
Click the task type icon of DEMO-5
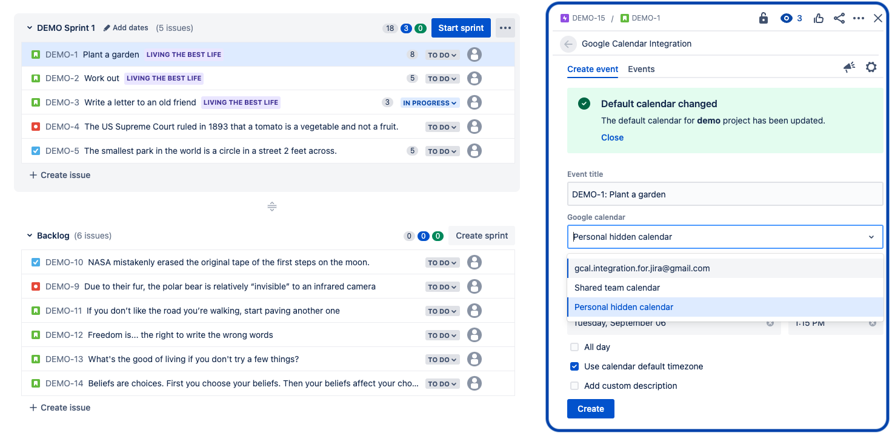click(36, 151)
